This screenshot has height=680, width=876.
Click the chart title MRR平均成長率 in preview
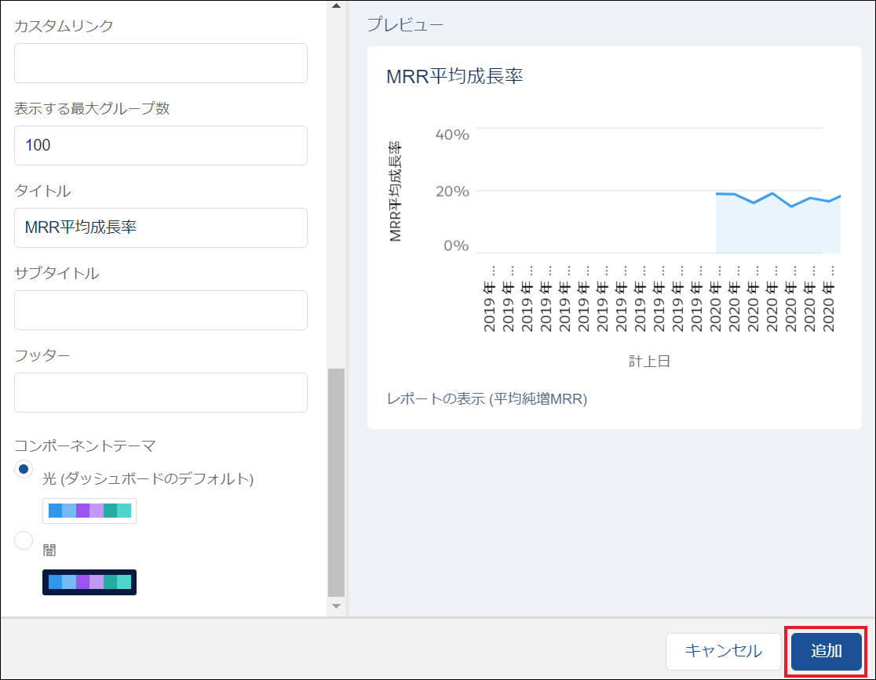tap(443, 76)
